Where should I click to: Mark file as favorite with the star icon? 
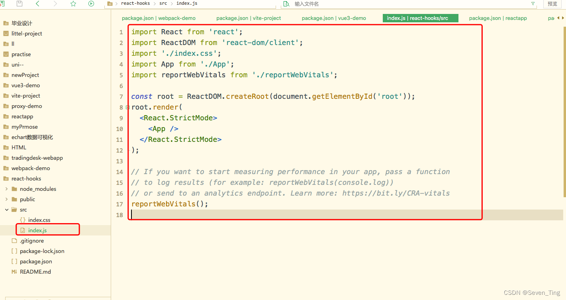click(73, 4)
